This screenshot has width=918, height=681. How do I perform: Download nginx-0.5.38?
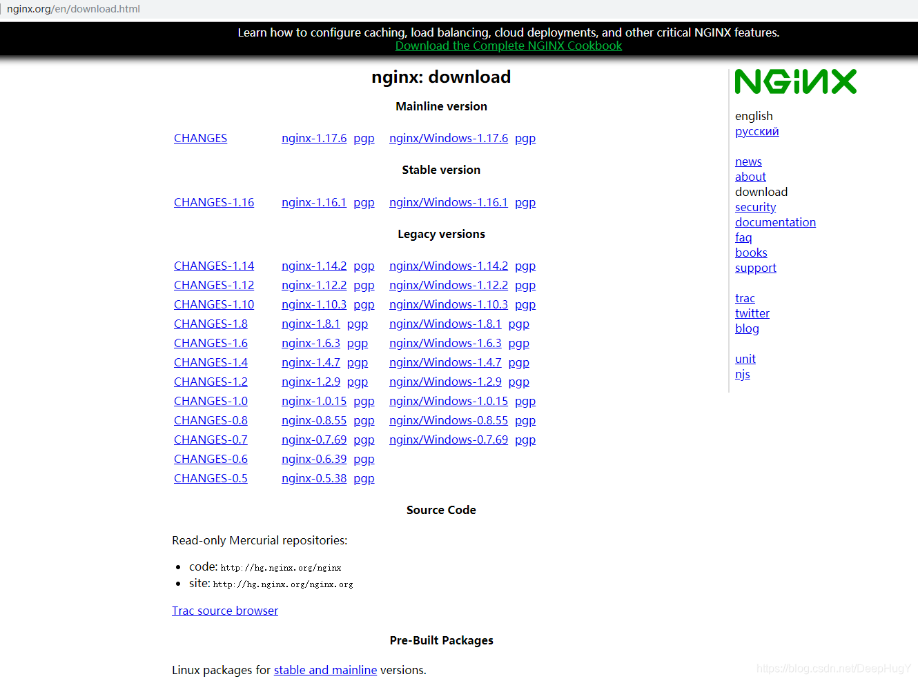tap(314, 478)
